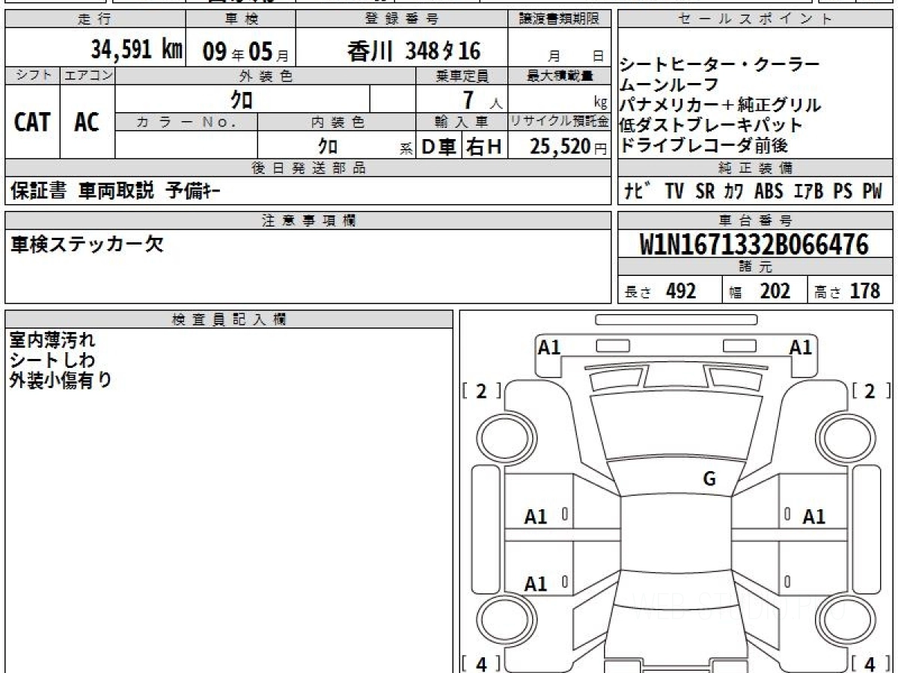Click the AC air conditioner cell
This screenshot has width=898, height=673.
click(x=87, y=122)
